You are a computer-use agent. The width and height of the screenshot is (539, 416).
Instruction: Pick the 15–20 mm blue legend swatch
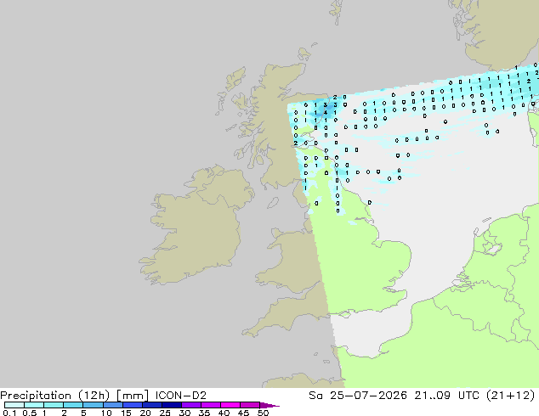click(x=133, y=405)
